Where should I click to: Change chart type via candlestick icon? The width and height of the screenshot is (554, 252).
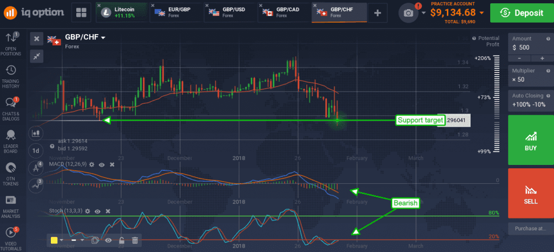[36, 133]
